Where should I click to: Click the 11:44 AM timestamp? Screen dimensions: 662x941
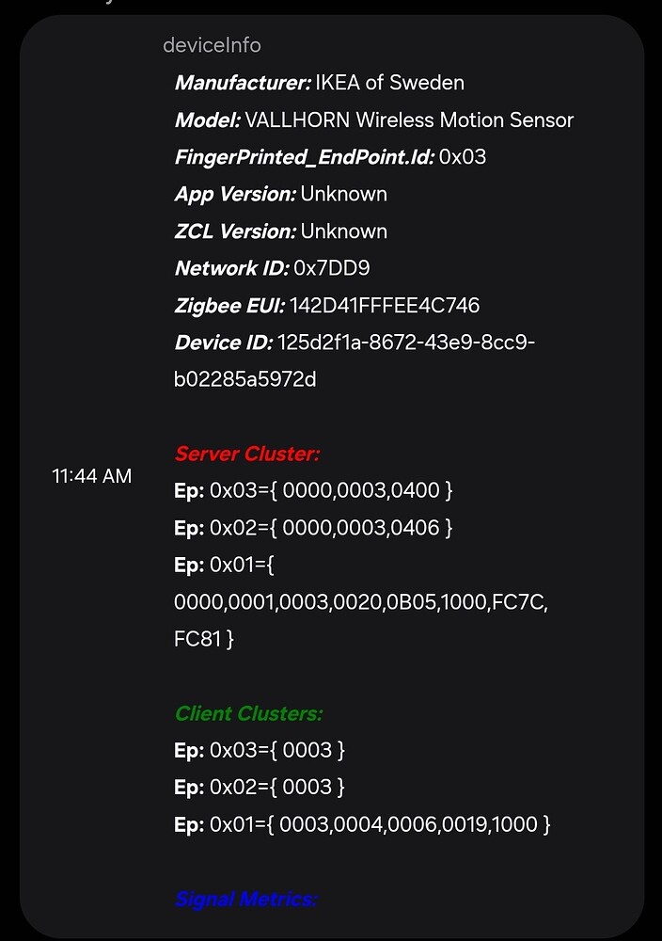point(91,476)
